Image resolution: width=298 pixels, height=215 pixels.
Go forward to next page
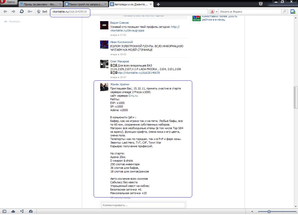click(13, 12)
